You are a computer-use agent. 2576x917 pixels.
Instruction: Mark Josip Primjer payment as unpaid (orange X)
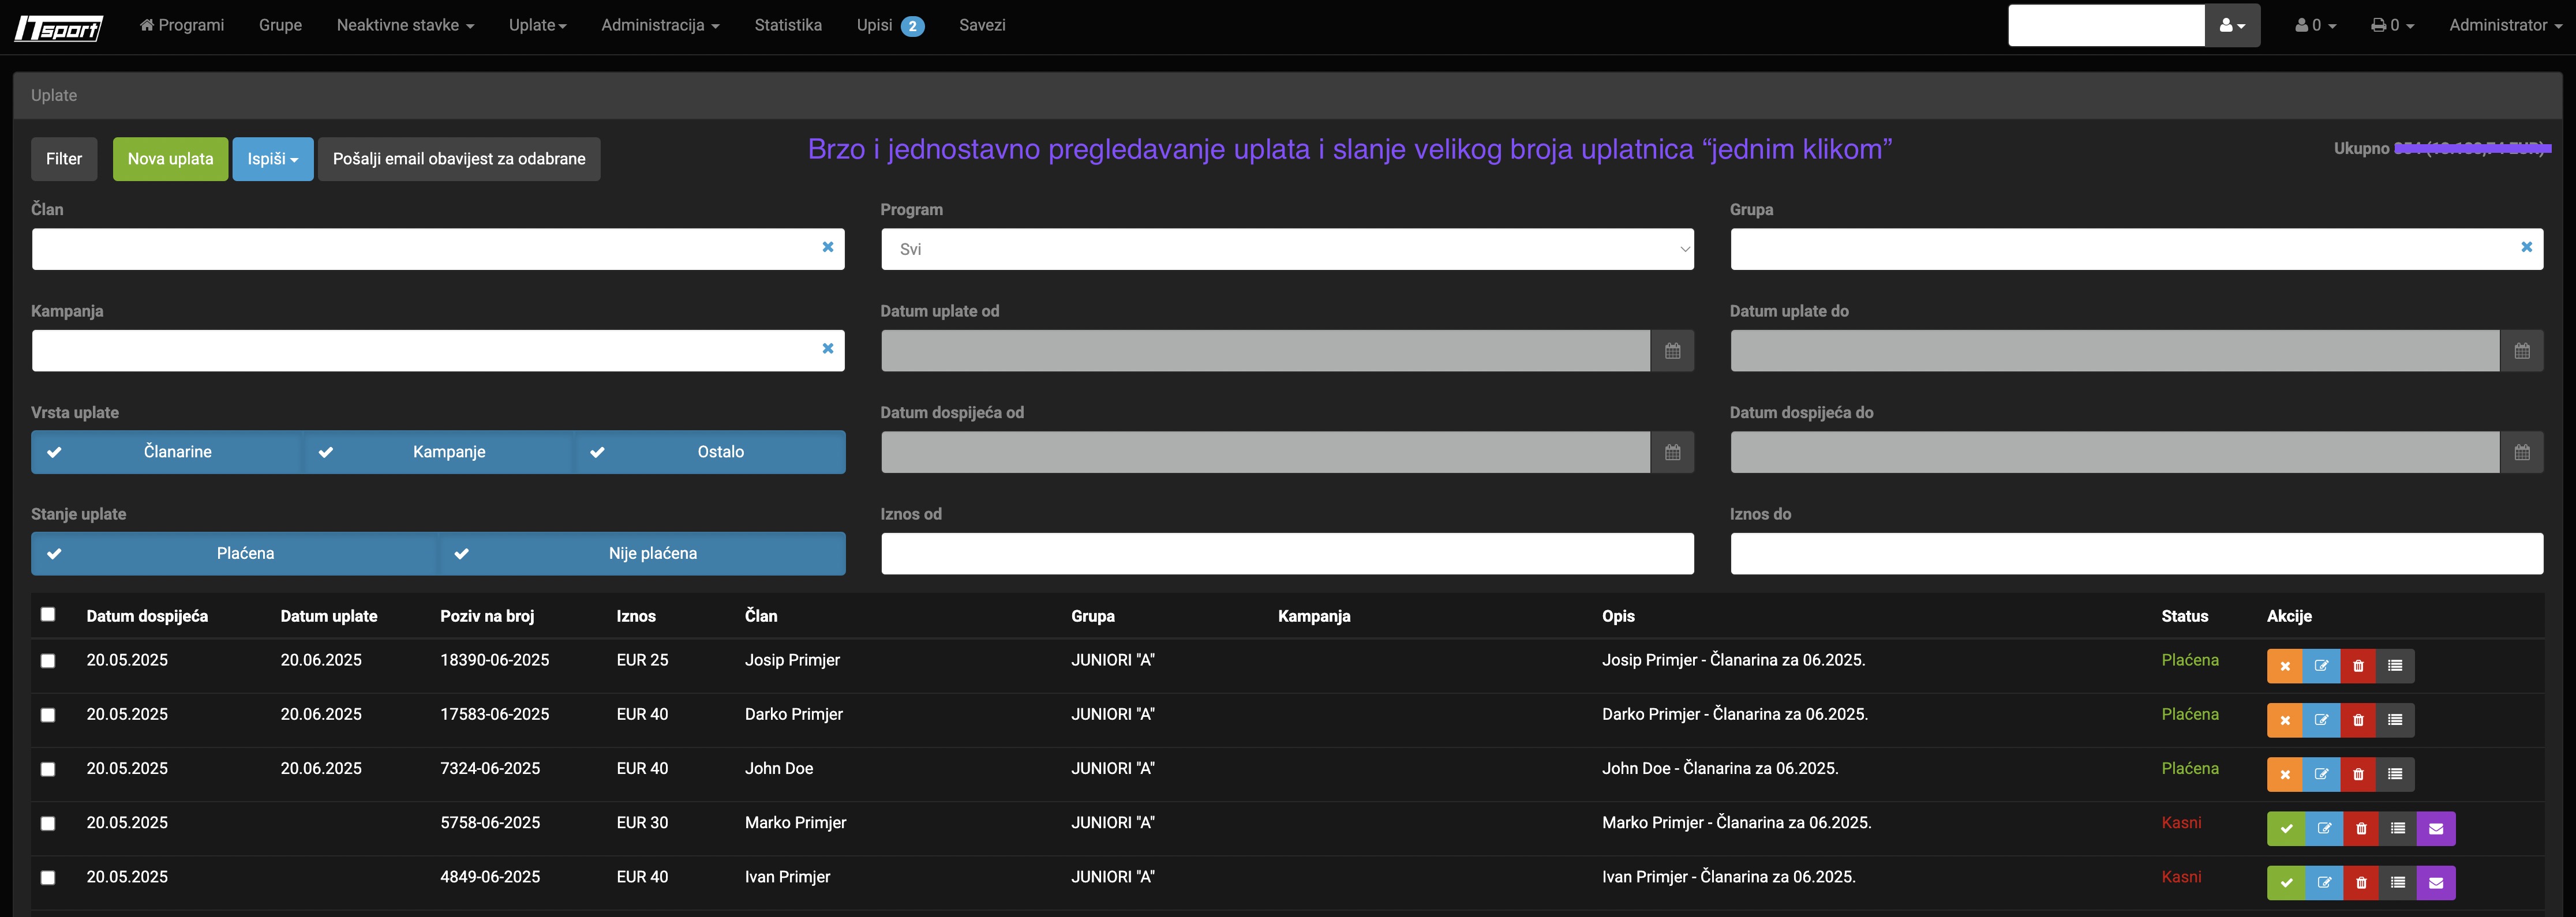click(x=2284, y=666)
